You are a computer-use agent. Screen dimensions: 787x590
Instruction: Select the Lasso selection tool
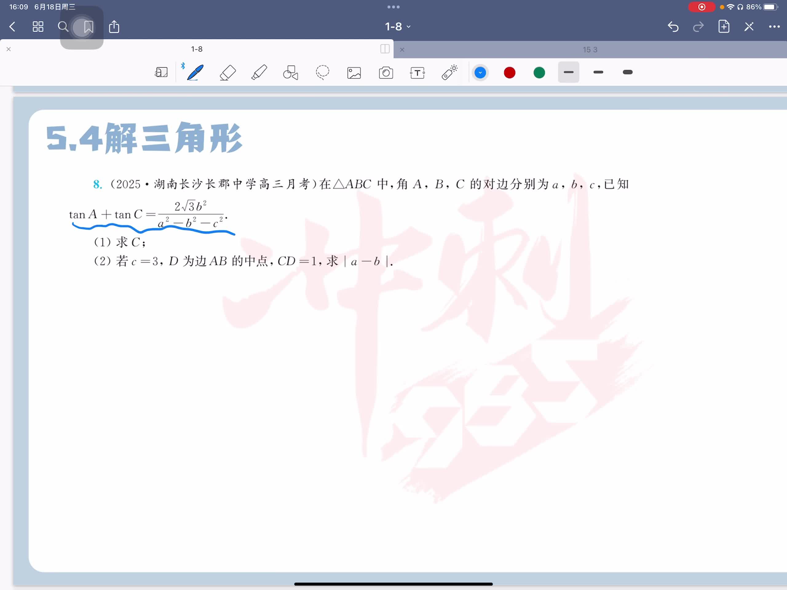(322, 73)
